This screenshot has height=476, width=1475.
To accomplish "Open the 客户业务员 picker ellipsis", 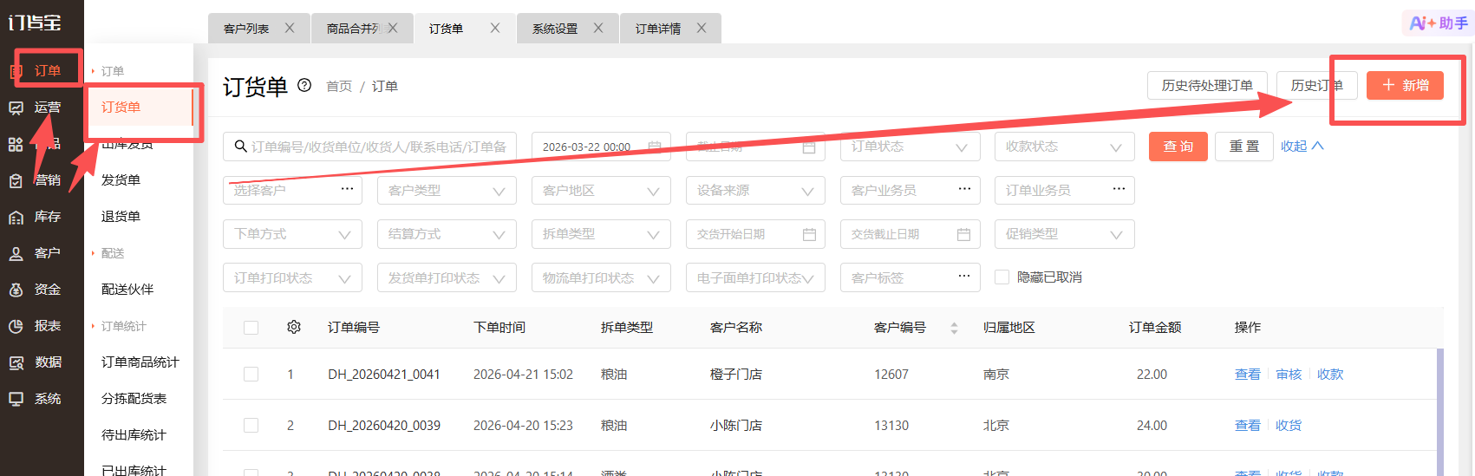I will coord(965,189).
